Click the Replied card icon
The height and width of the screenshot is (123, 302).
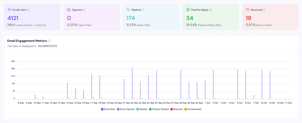point(128,10)
